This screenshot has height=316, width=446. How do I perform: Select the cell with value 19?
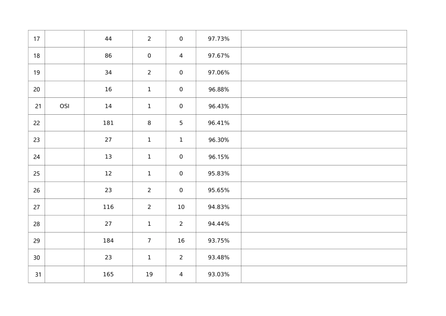pos(149,275)
